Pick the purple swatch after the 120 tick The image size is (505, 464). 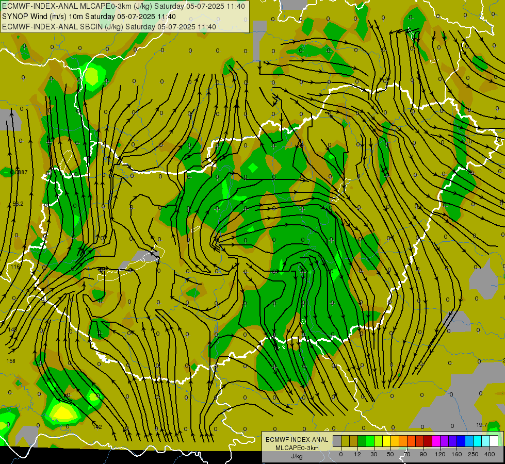coord(445,441)
